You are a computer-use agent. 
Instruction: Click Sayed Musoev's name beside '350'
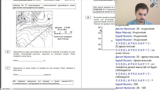124,84
